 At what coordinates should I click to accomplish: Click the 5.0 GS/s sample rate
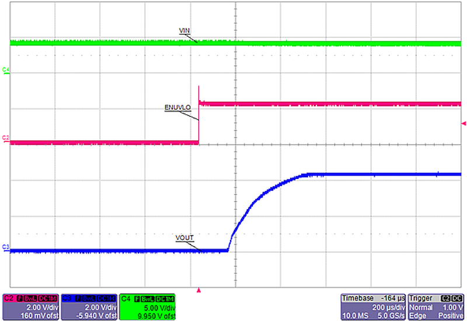tap(391, 316)
